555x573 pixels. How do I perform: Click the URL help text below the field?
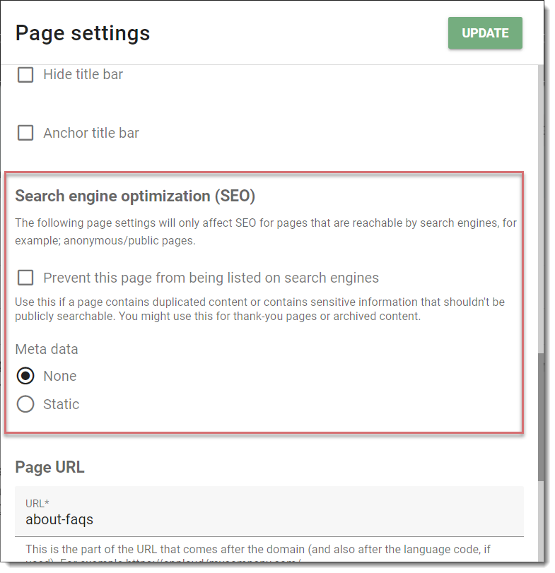click(258, 553)
